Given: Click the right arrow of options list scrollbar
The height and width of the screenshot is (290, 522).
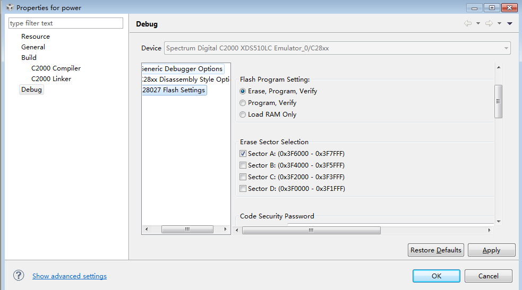Looking at the screenshot, I should coord(225,229).
